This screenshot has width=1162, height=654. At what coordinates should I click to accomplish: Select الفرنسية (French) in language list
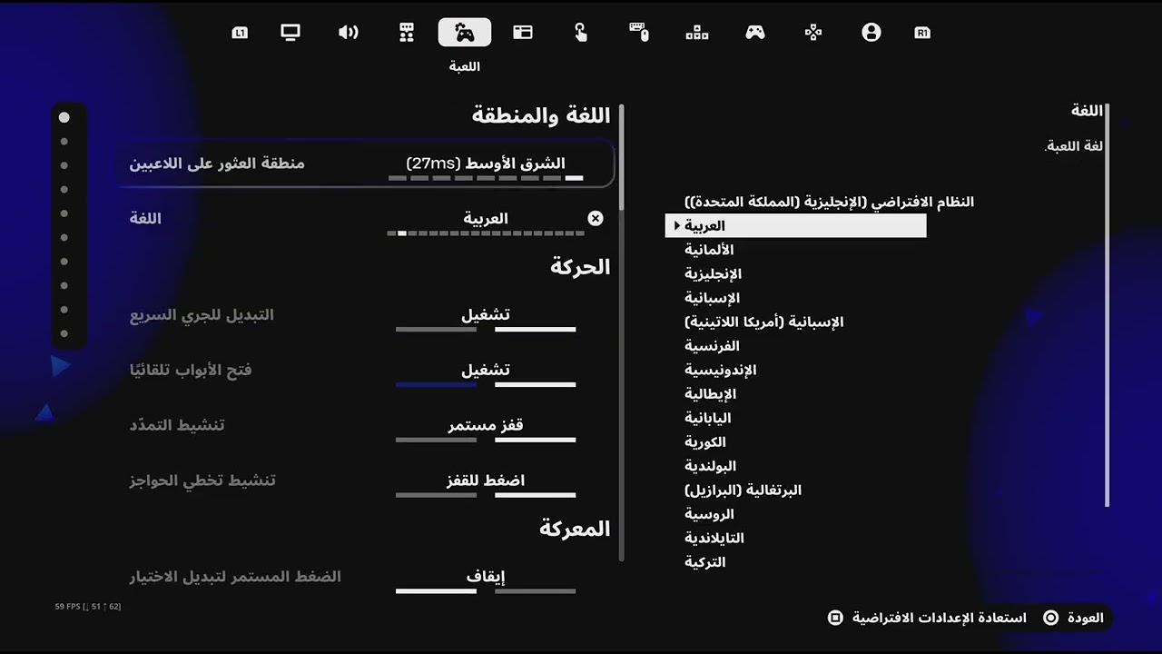[712, 346]
